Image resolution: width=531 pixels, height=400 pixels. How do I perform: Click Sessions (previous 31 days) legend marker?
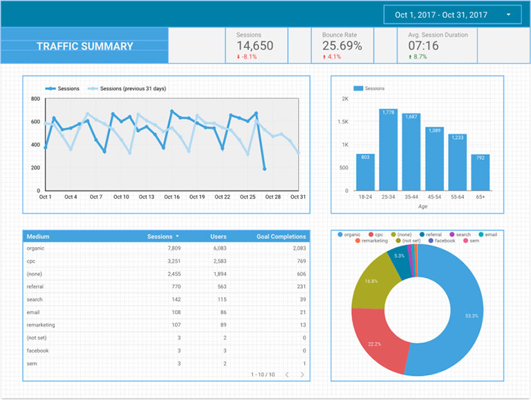coord(93,89)
